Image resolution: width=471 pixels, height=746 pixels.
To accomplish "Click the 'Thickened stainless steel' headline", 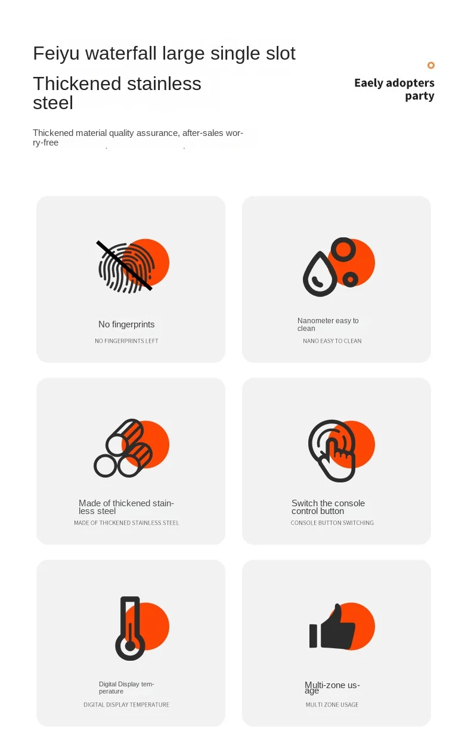I will point(117,93).
